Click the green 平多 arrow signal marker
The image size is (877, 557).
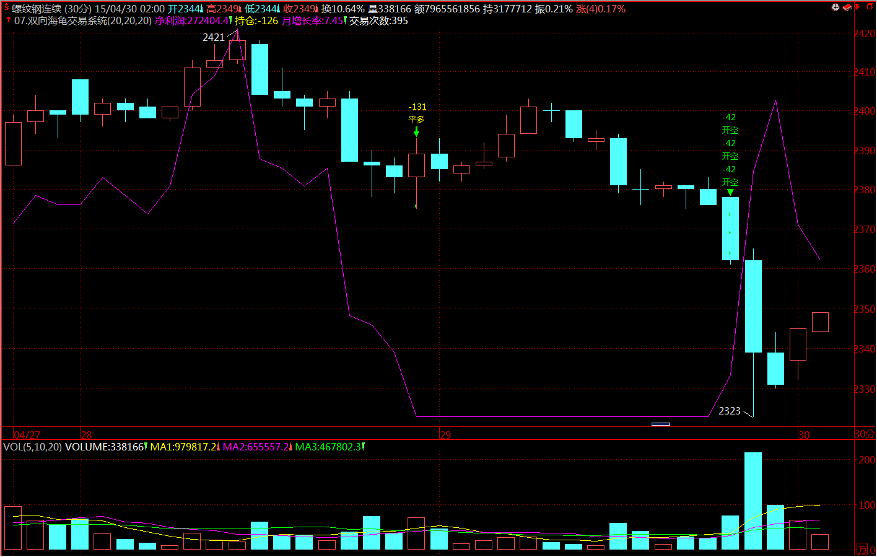pyautogui.click(x=416, y=132)
